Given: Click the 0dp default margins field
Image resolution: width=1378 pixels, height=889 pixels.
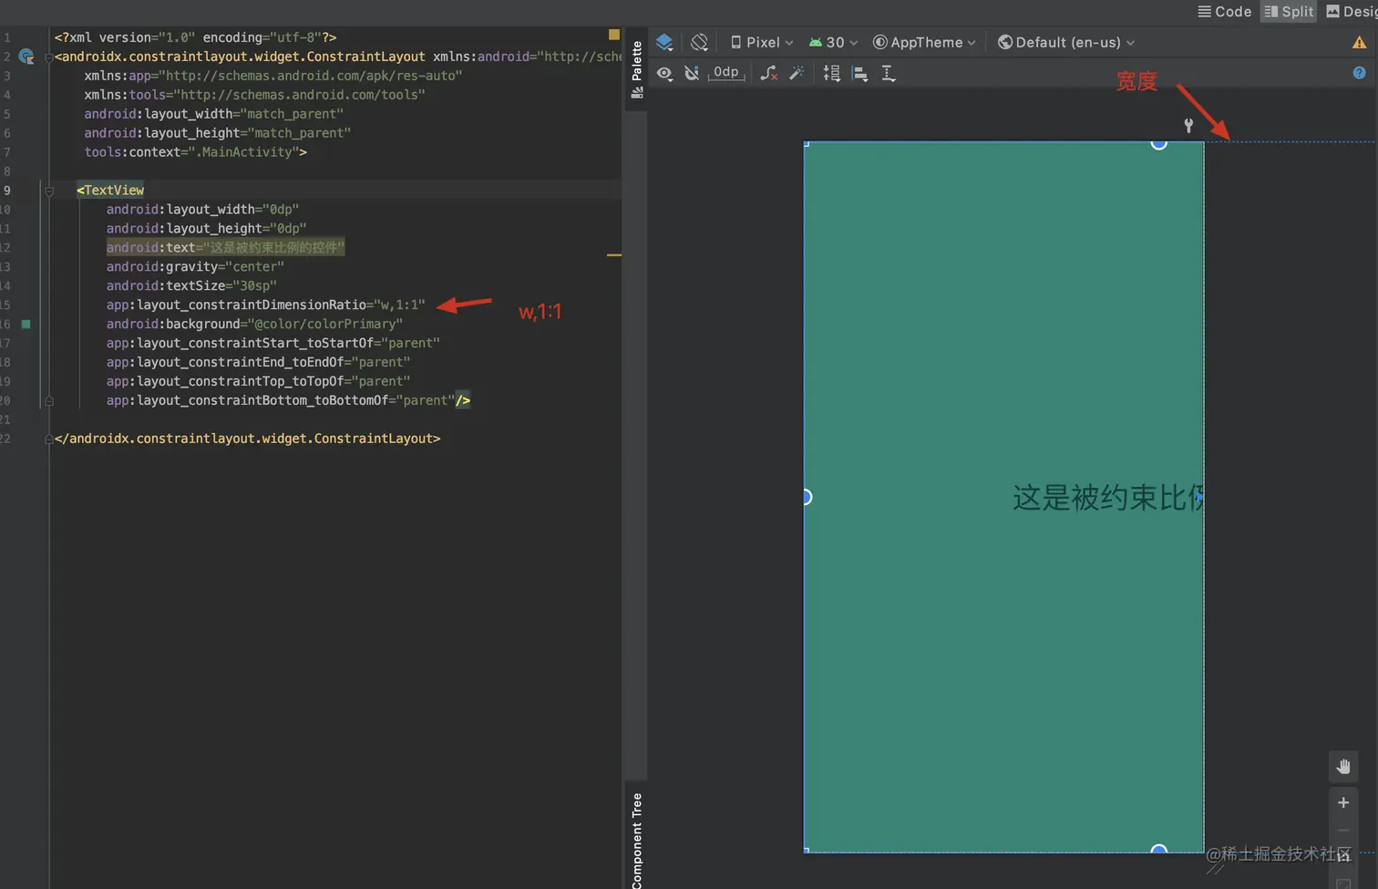Looking at the screenshot, I should [726, 73].
